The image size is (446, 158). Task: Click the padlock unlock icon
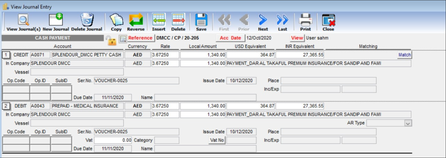pyautogui.click(x=111, y=40)
